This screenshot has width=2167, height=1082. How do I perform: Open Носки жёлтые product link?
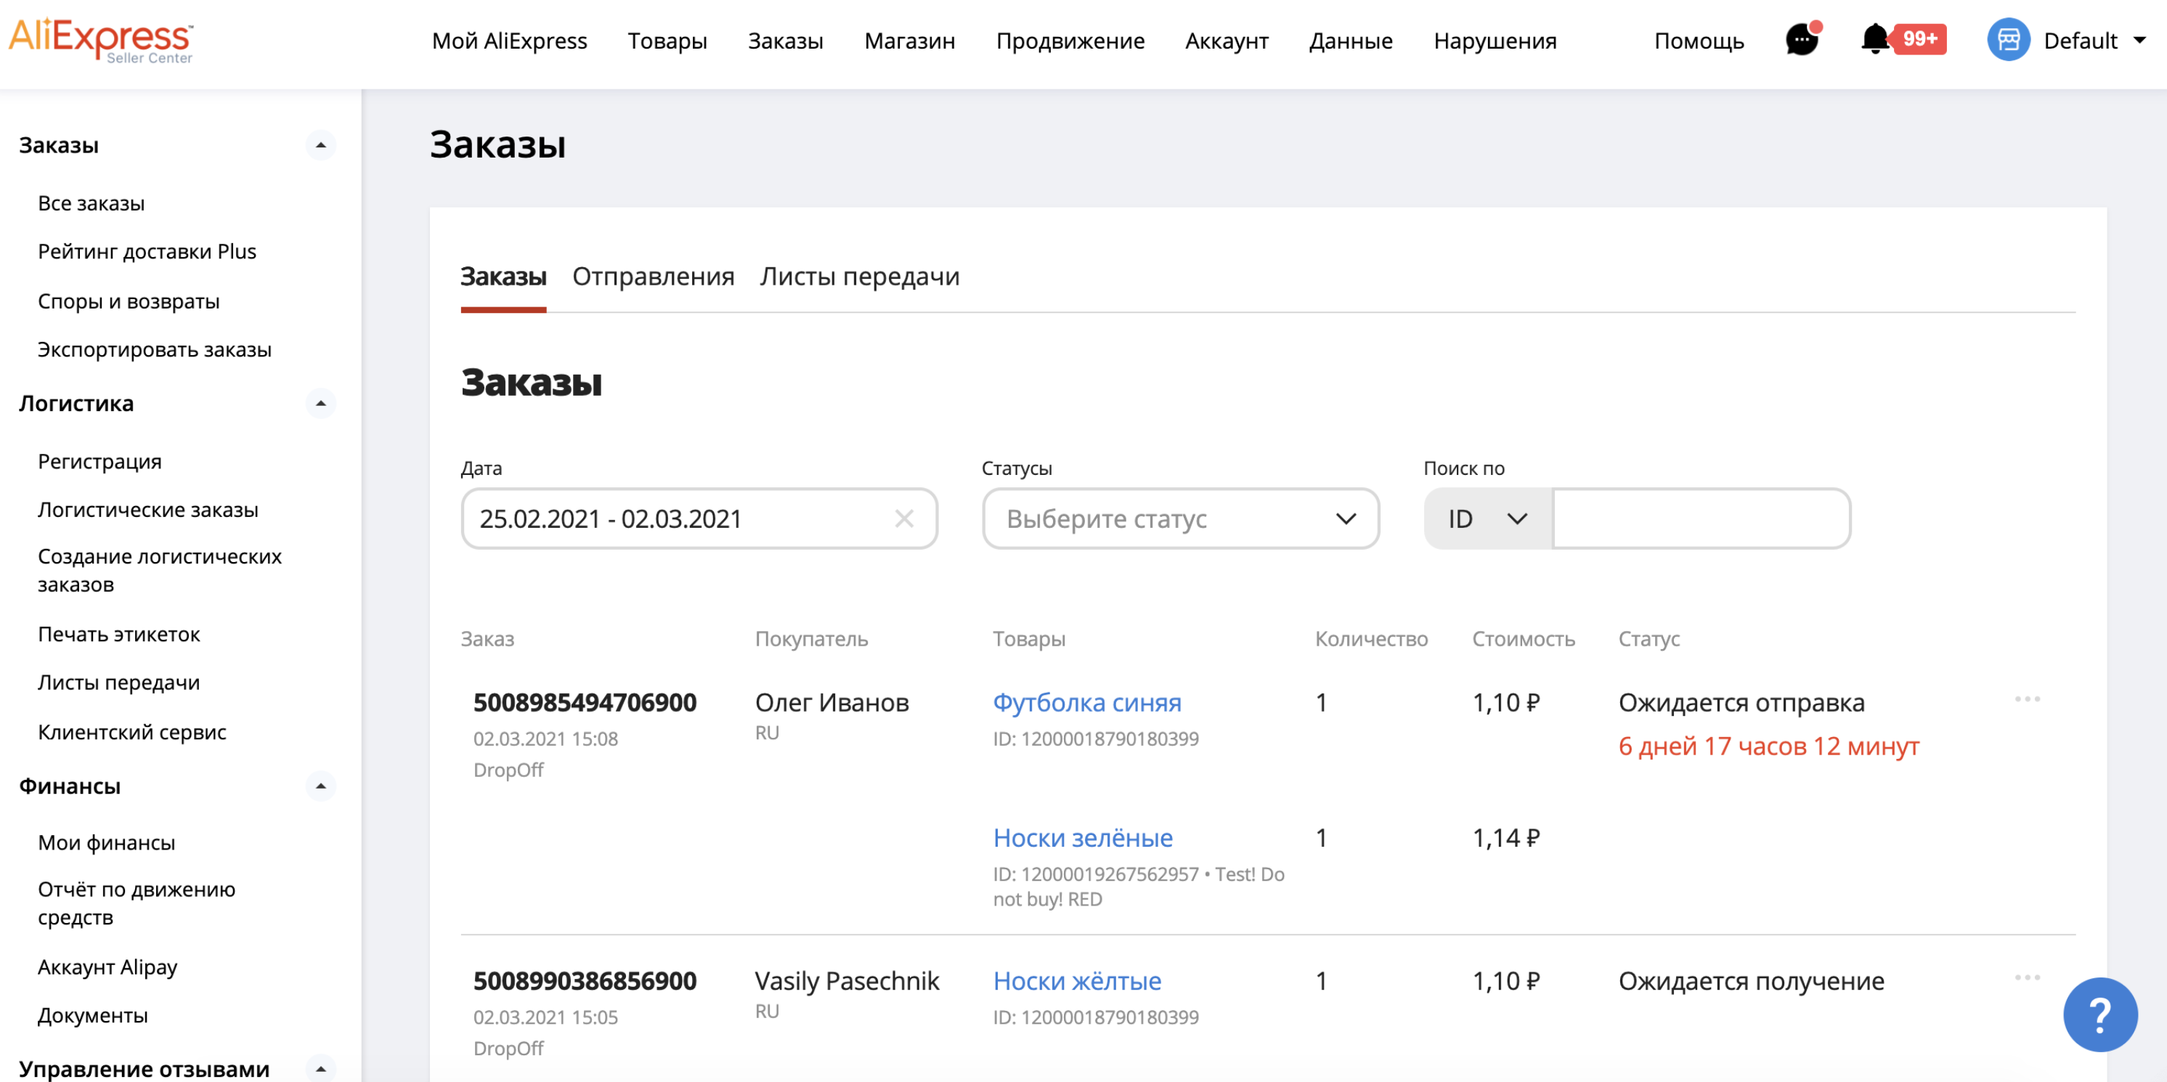click(x=1077, y=980)
